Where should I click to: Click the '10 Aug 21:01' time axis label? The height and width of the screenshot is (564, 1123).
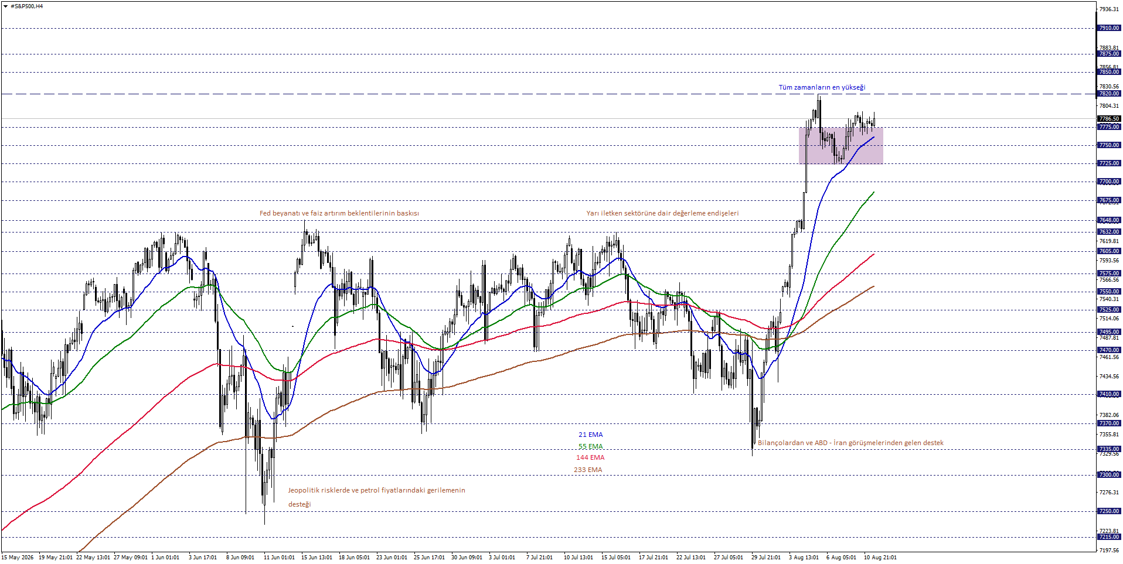click(880, 558)
